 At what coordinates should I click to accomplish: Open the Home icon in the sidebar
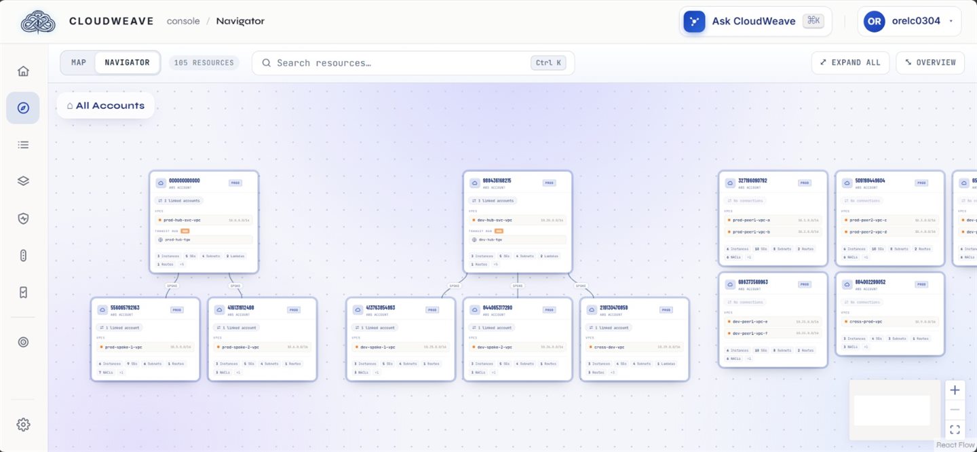23,71
